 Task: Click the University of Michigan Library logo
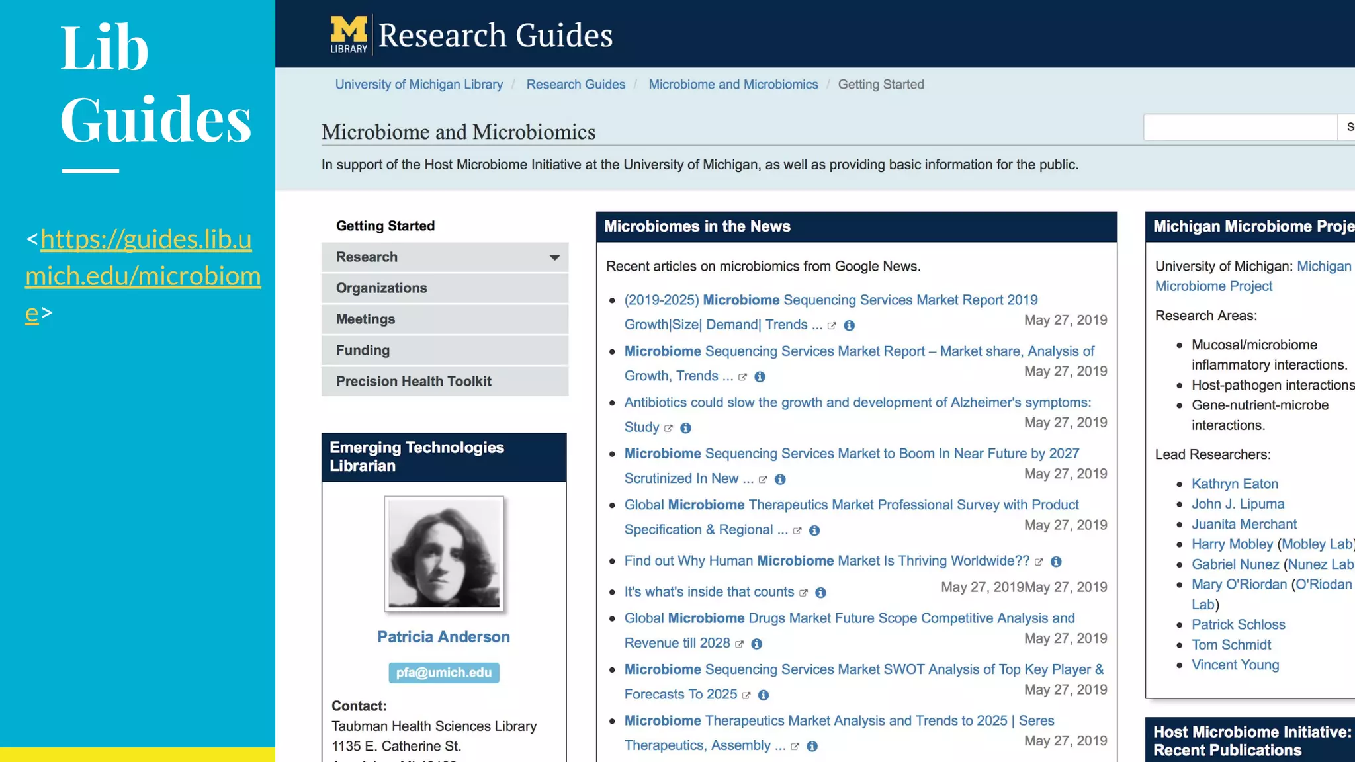(x=349, y=34)
